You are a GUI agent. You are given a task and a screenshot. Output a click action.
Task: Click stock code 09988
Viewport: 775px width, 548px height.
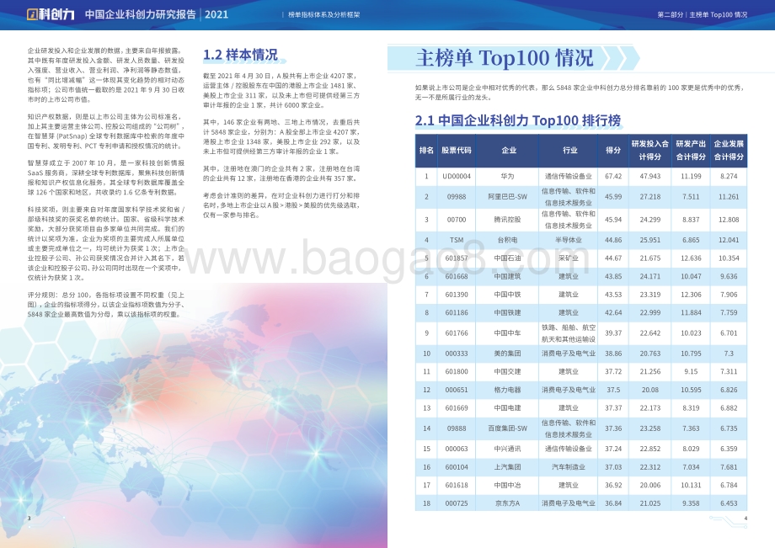click(x=457, y=196)
